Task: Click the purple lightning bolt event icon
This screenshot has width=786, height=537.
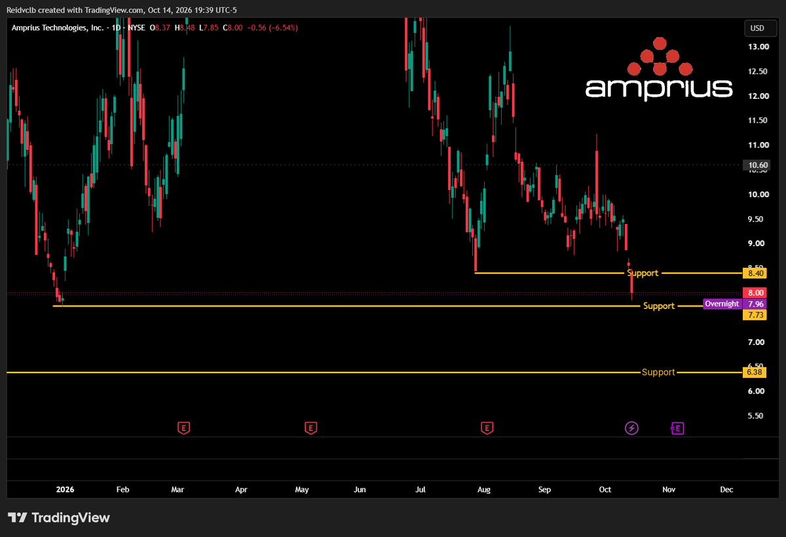Action: (x=631, y=428)
